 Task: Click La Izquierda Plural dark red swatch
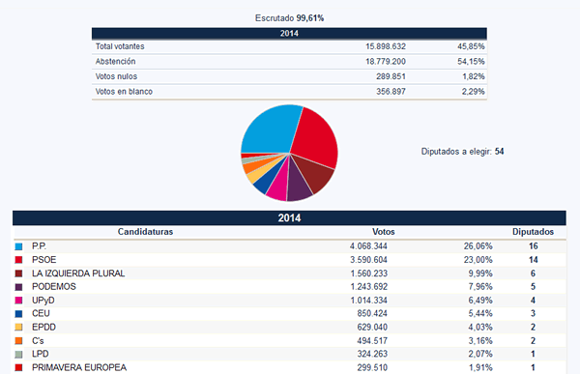[18, 273]
